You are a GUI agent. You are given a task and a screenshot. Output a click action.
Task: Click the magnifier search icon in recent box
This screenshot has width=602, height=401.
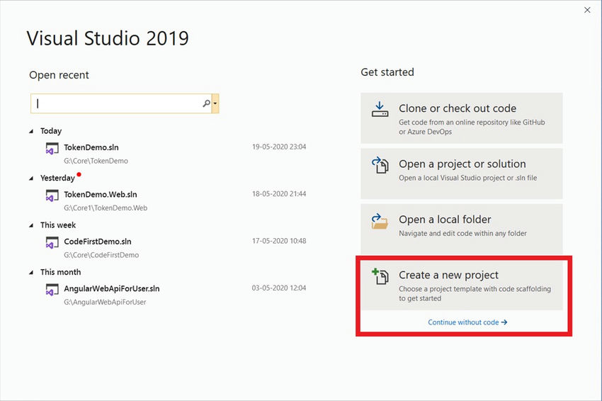[206, 103]
